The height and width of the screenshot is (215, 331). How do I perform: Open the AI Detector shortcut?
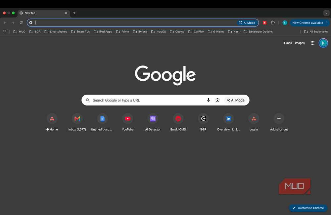(x=153, y=122)
